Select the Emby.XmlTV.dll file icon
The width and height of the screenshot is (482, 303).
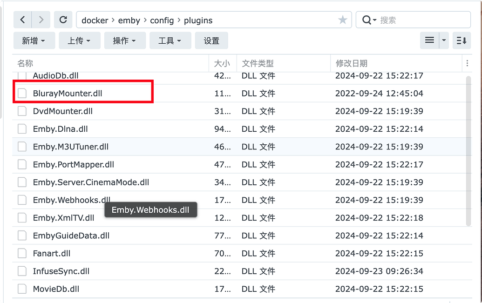coord(22,218)
